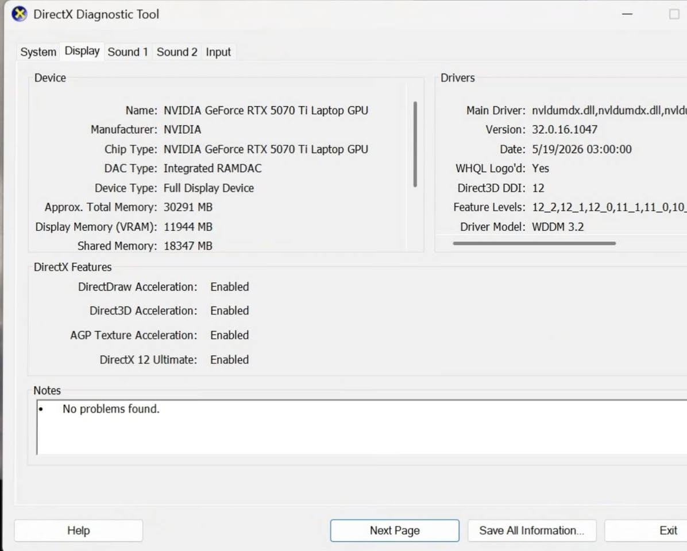Click DirectX 12 Ultimate Enabled status
Screen dimensions: 687x551
pyautogui.click(x=230, y=360)
